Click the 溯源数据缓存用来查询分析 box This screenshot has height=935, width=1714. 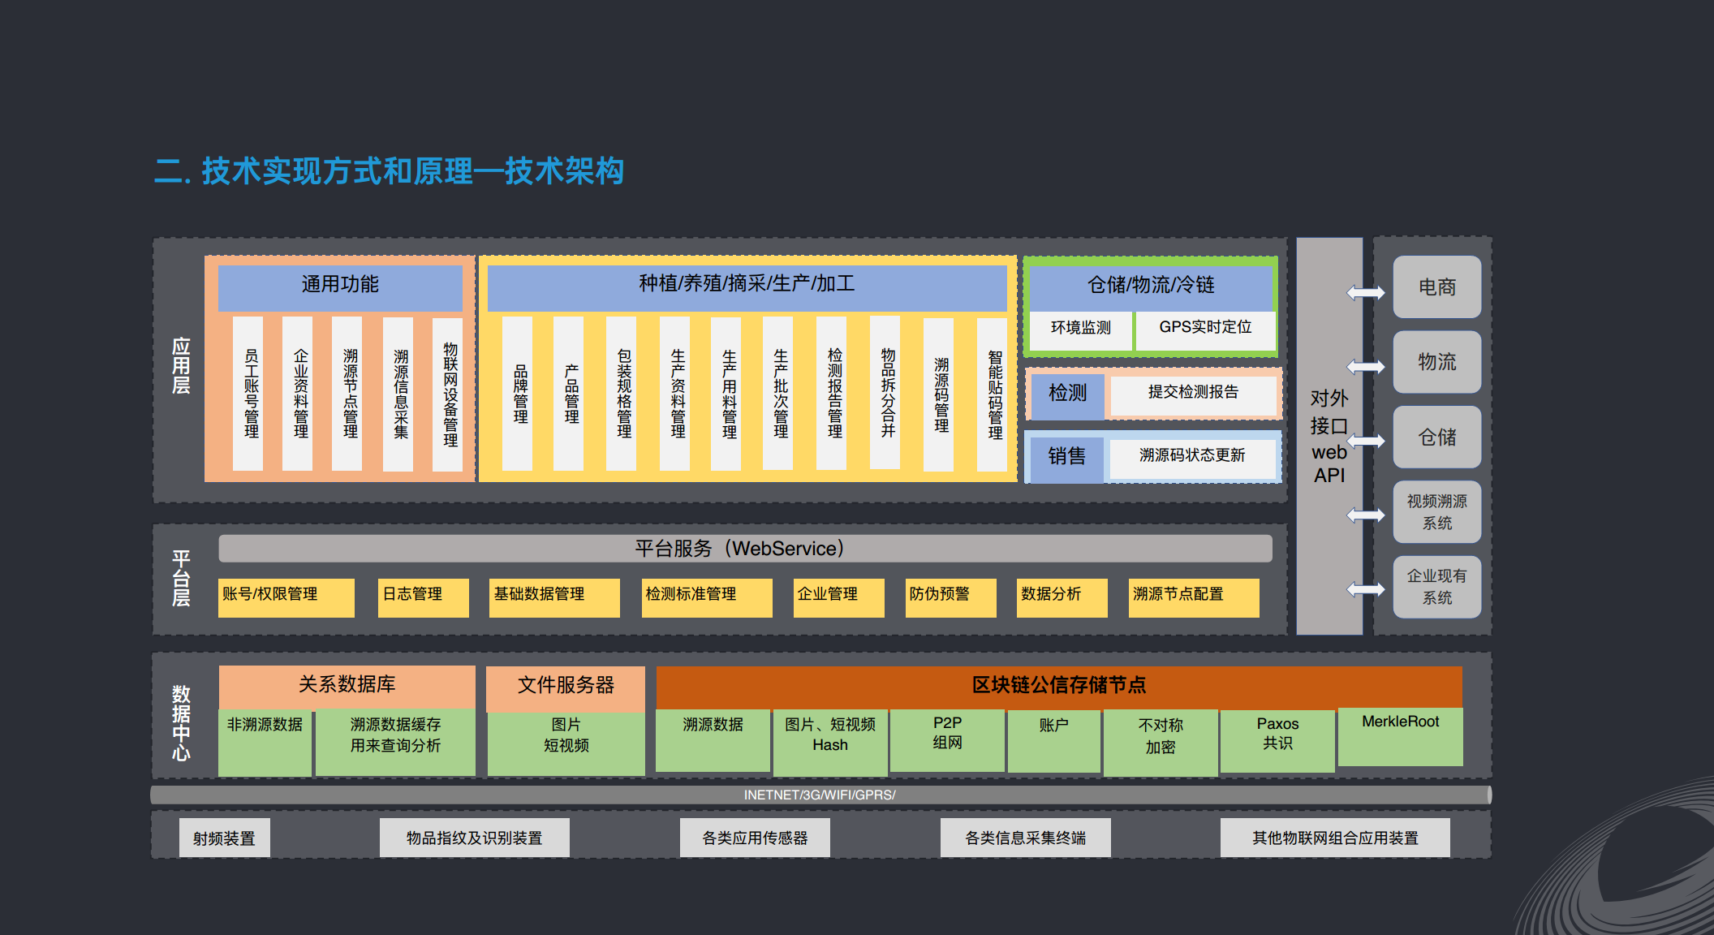pyautogui.click(x=395, y=742)
